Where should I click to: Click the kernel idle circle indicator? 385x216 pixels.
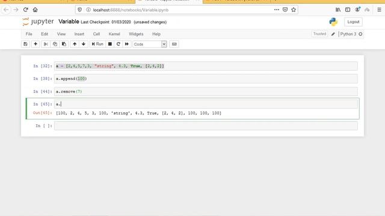point(360,34)
